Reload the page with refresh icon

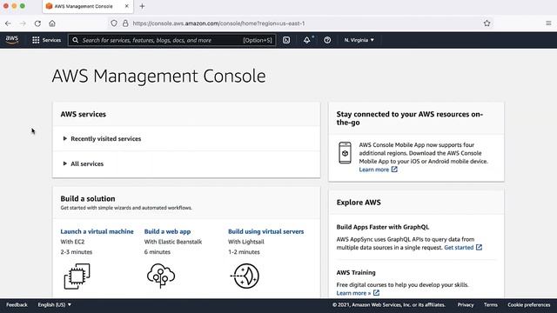point(37,23)
